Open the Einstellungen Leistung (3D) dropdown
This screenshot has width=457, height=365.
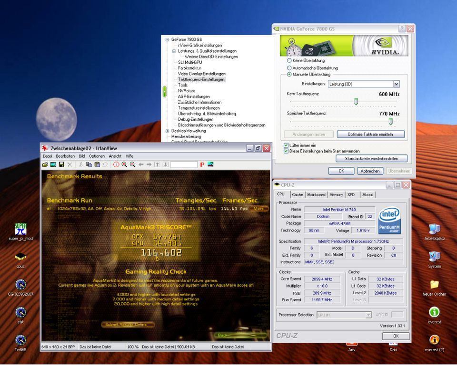396,84
